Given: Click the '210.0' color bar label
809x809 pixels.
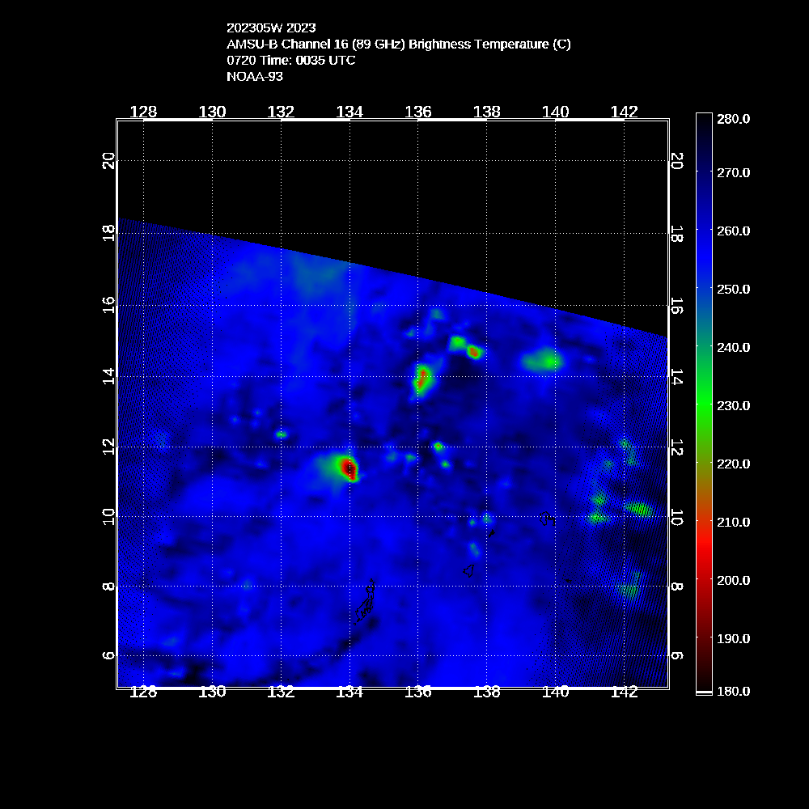Looking at the screenshot, I should [733, 522].
